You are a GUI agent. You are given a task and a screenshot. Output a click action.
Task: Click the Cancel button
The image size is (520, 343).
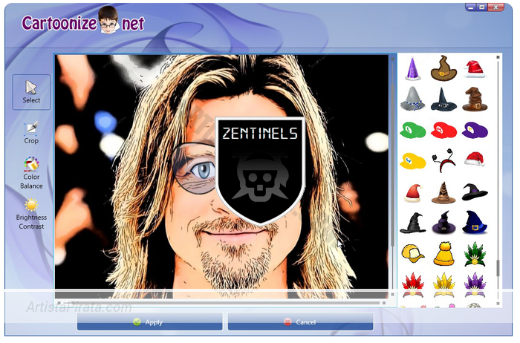click(300, 321)
